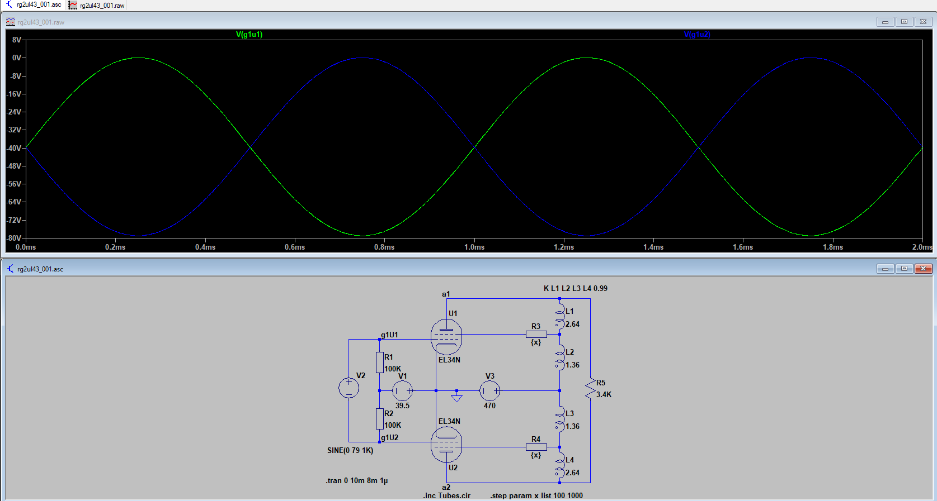Viewport: 937px width, 501px height.
Task: Select the L1 inductor symbol
Action: click(559, 317)
